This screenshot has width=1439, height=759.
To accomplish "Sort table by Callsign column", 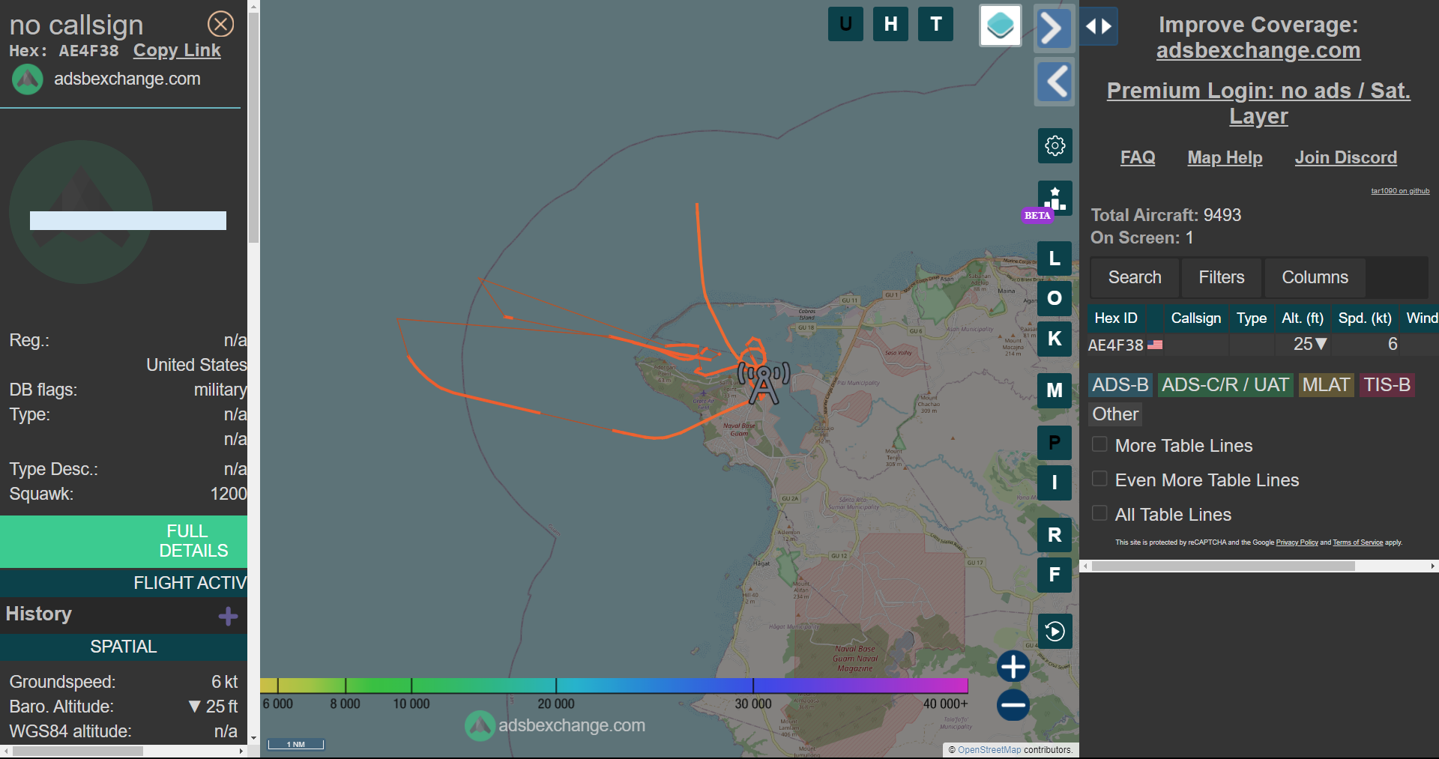I will 1195,318.
